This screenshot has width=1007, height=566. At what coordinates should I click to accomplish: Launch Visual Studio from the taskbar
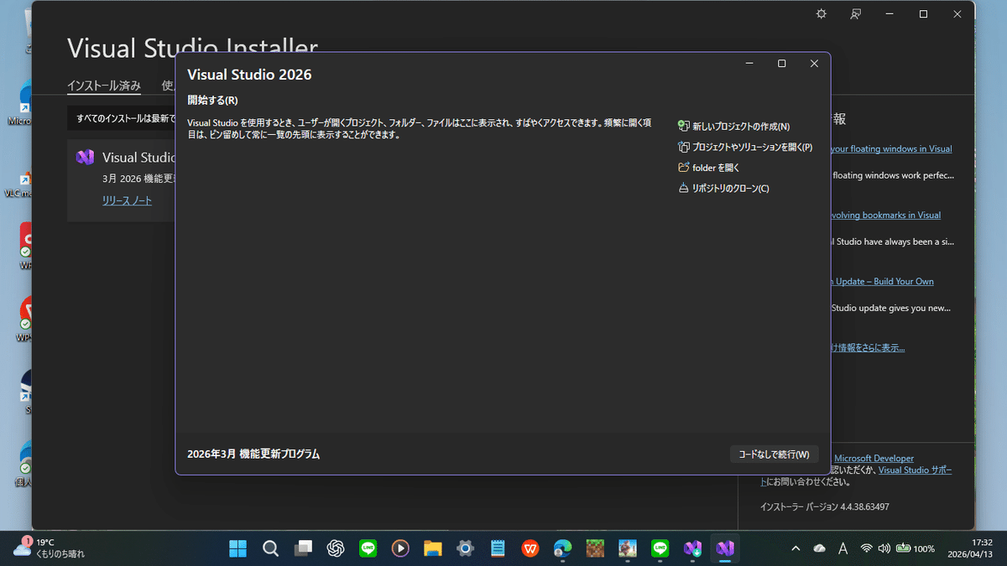tap(724, 548)
